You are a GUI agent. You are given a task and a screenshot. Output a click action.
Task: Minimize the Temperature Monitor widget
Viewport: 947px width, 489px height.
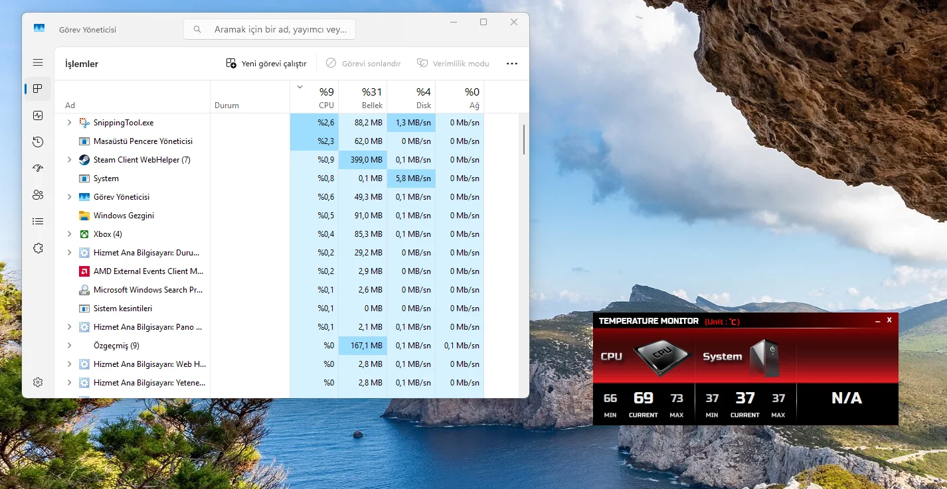tap(878, 321)
